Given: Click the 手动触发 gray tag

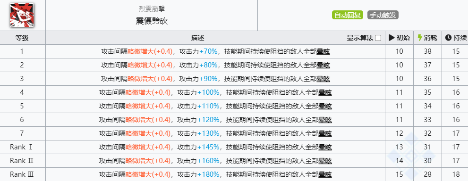Looking at the screenshot, I should (383, 15).
